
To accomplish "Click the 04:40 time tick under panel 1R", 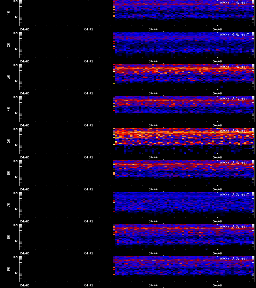I will [24, 29].
